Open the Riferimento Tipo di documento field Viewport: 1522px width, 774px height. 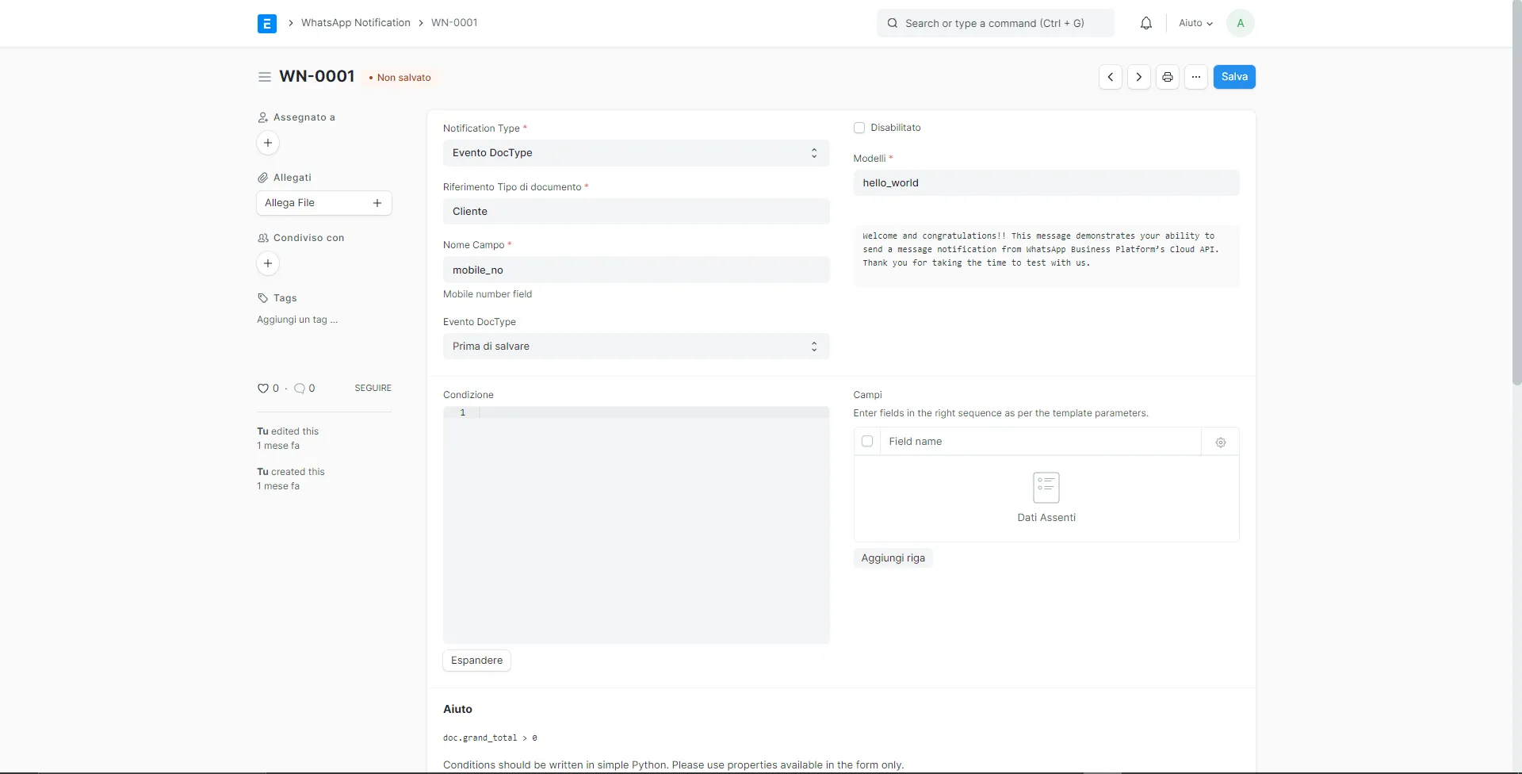[x=634, y=211]
